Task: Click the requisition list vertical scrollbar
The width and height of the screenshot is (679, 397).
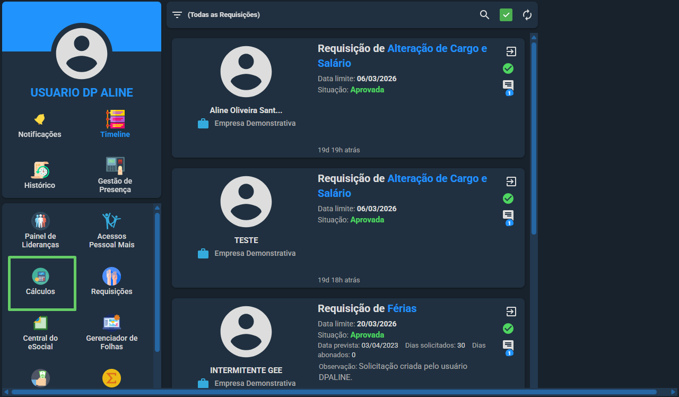Action: pos(534,138)
